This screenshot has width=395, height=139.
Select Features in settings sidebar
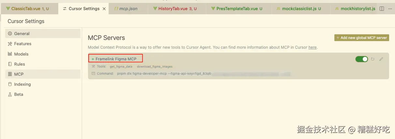click(x=43, y=44)
